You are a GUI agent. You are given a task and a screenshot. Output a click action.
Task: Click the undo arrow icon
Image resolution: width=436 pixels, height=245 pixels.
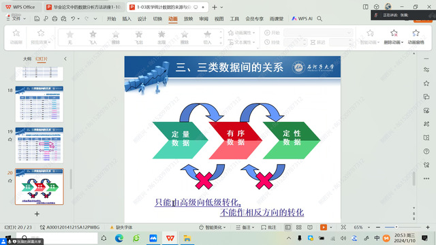pyautogui.click(x=73, y=18)
